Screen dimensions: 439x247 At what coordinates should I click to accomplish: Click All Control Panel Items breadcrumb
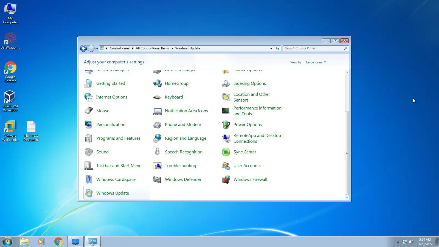[152, 48]
